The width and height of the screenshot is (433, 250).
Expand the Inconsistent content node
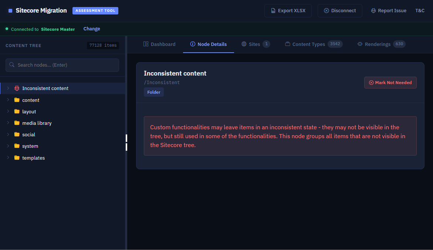coord(8,88)
